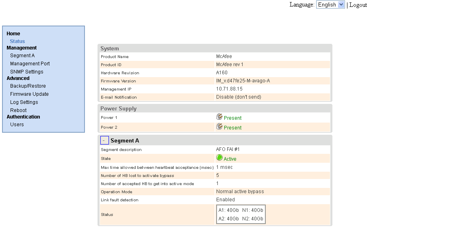This screenshot has height=235, width=473.
Task: Click the Firmware Version label
Action: coord(118,81)
